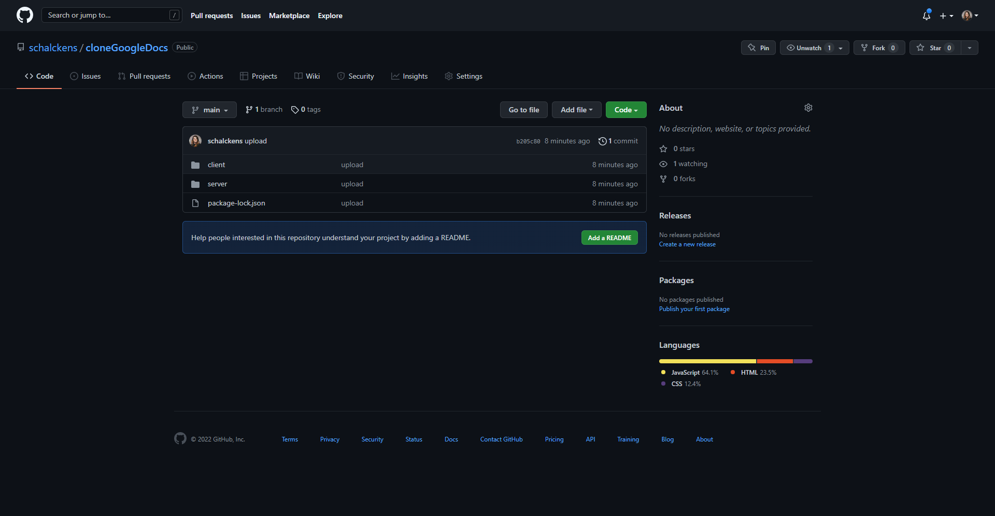Open the repository Settings tab

(463, 76)
